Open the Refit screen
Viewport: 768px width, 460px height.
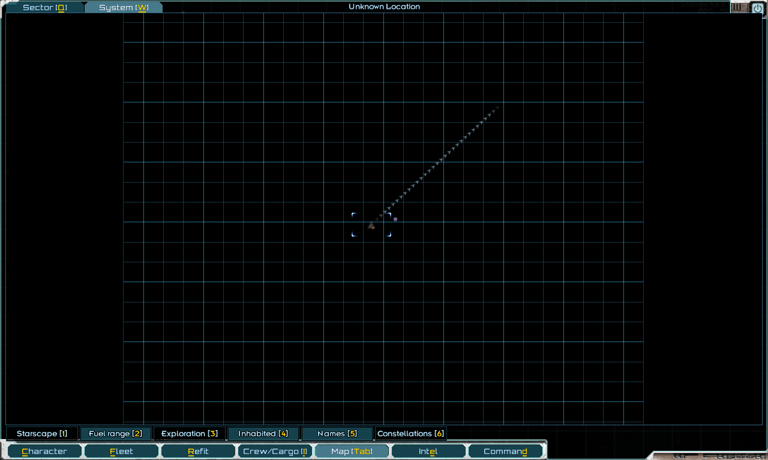pyautogui.click(x=198, y=452)
